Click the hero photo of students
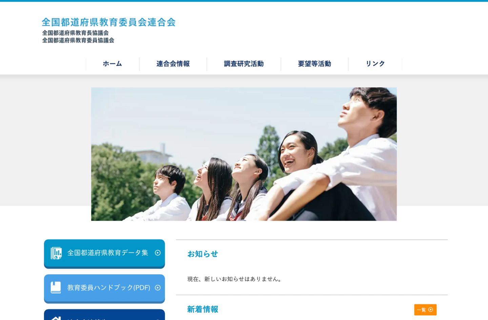The width and height of the screenshot is (488, 320). coord(244,154)
